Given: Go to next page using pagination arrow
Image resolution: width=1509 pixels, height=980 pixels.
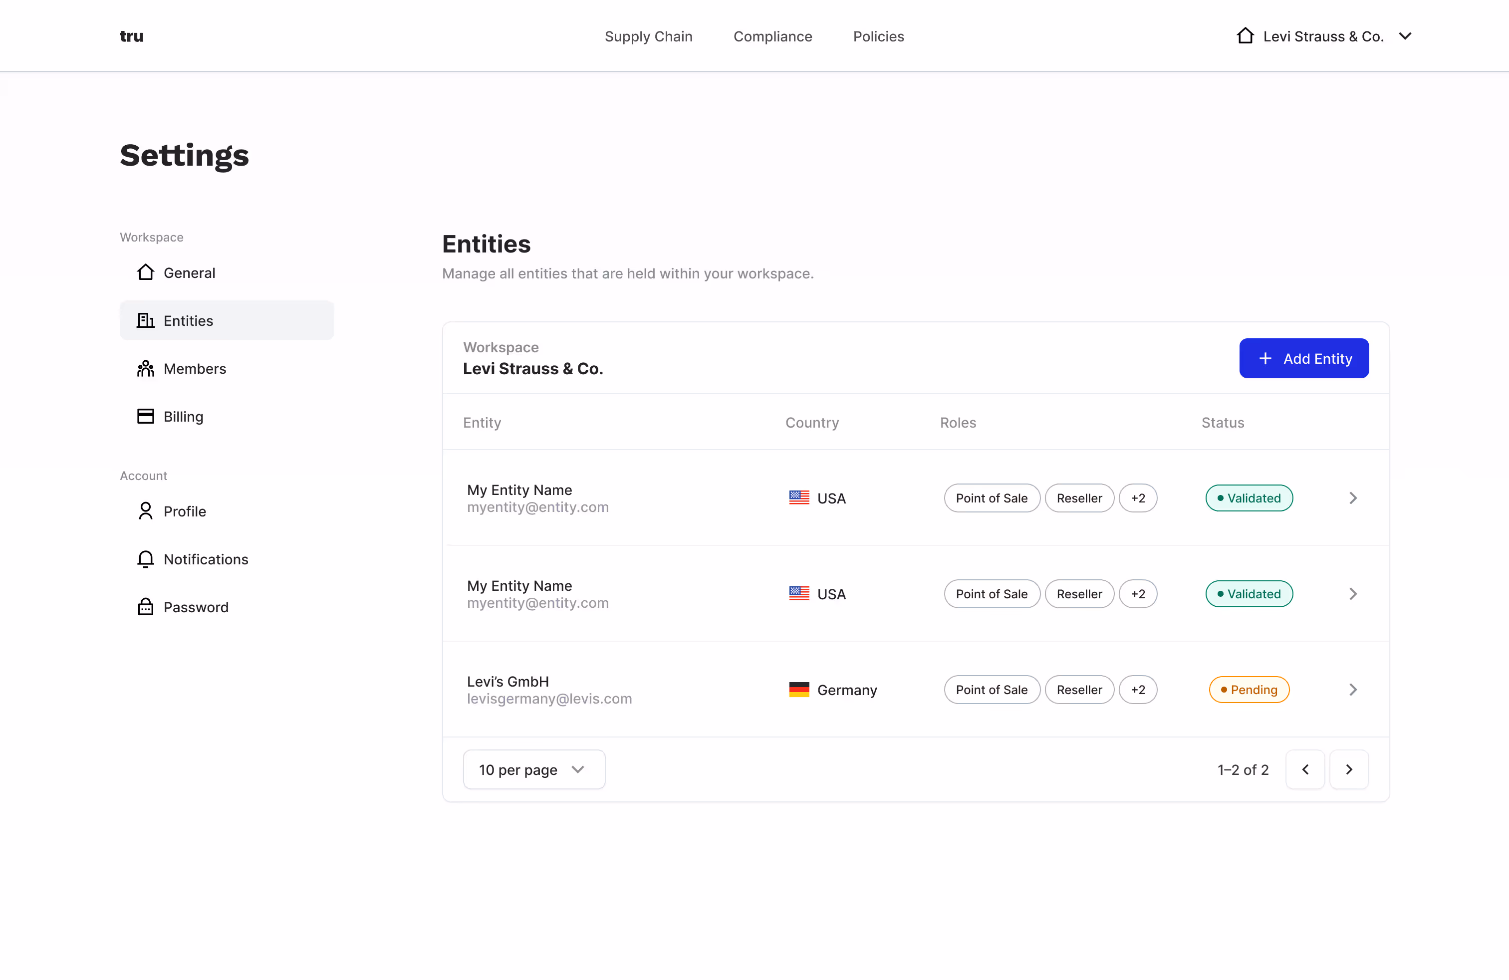Looking at the screenshot, I should 1349,769.
